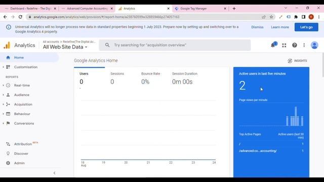Click the /advanced-co...accounting/ page link
The height and width of the screenshot is (182, 324).
[x=258, y=151]
